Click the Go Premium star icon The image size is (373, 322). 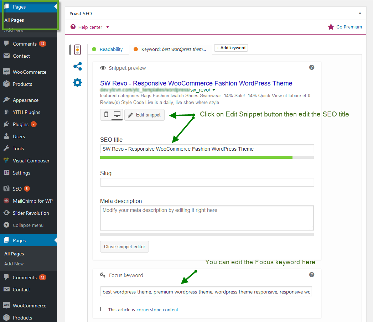click(x=331, y=27)
